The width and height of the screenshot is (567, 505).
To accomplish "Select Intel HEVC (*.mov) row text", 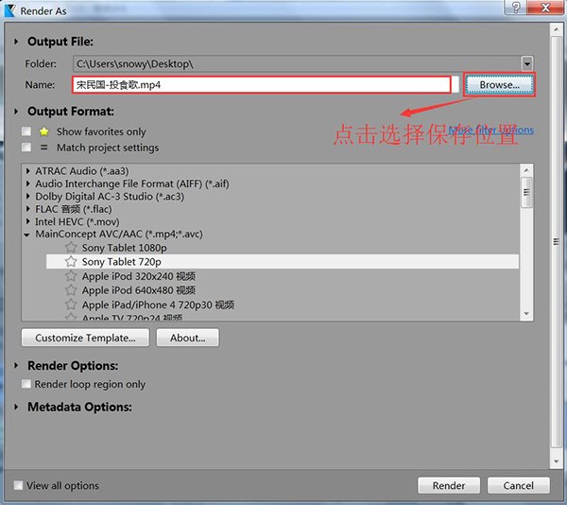I will (x=77, y=221).
